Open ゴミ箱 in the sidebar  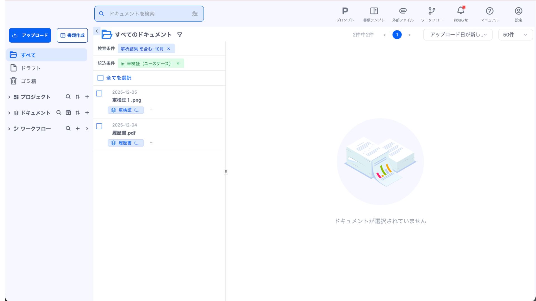point(28,81)
